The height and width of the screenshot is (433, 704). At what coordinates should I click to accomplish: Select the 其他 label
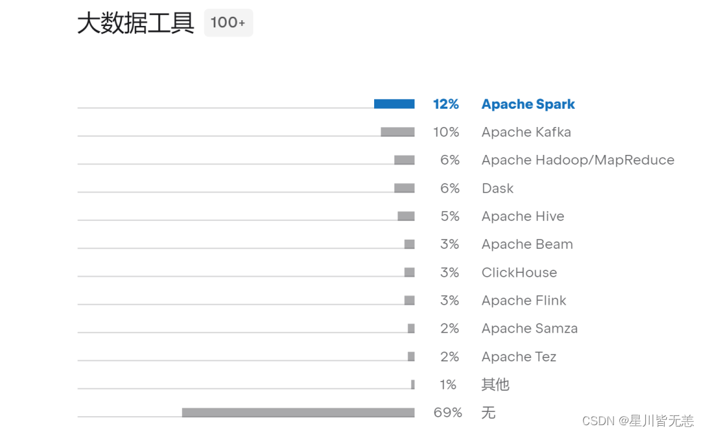[x=495, y=385]
